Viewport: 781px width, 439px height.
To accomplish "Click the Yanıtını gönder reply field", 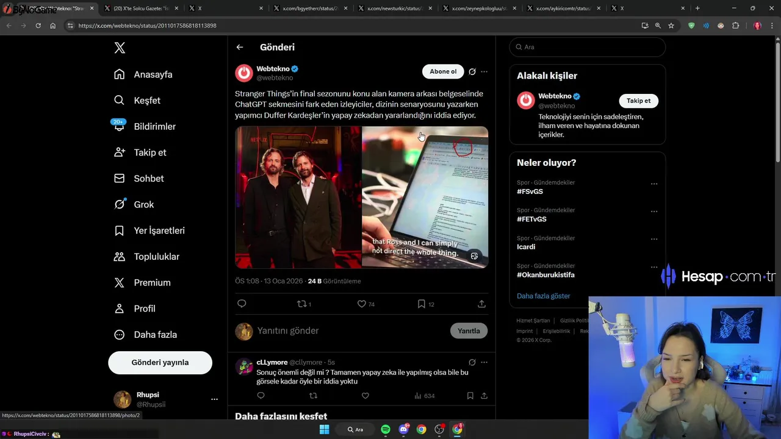I will click(351, 330).
